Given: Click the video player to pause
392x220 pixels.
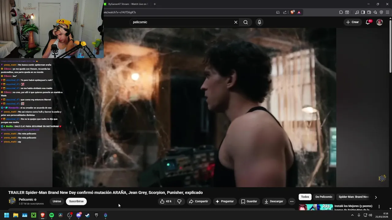Looking at the screenshot, I should coord(194,107).
